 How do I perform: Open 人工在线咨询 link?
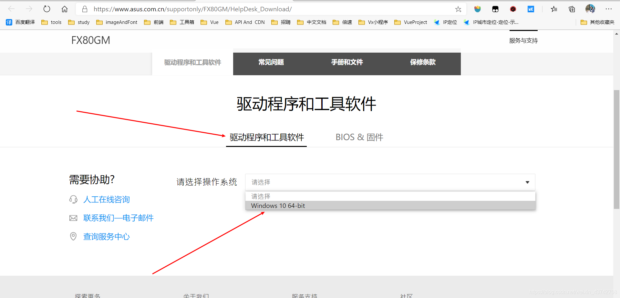point(107,200)
